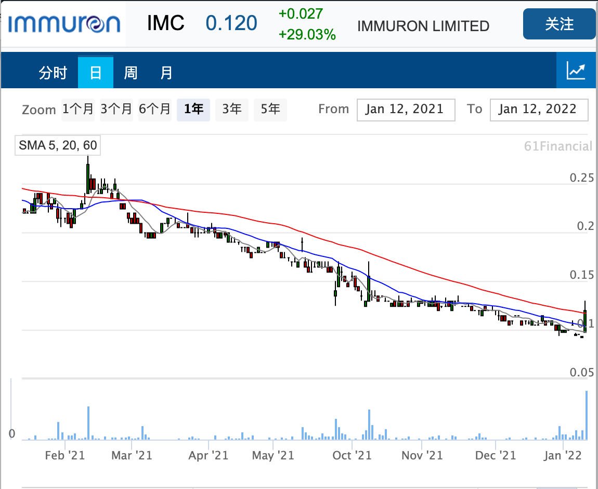Click the +0.027 price change value

coord(301,13)
